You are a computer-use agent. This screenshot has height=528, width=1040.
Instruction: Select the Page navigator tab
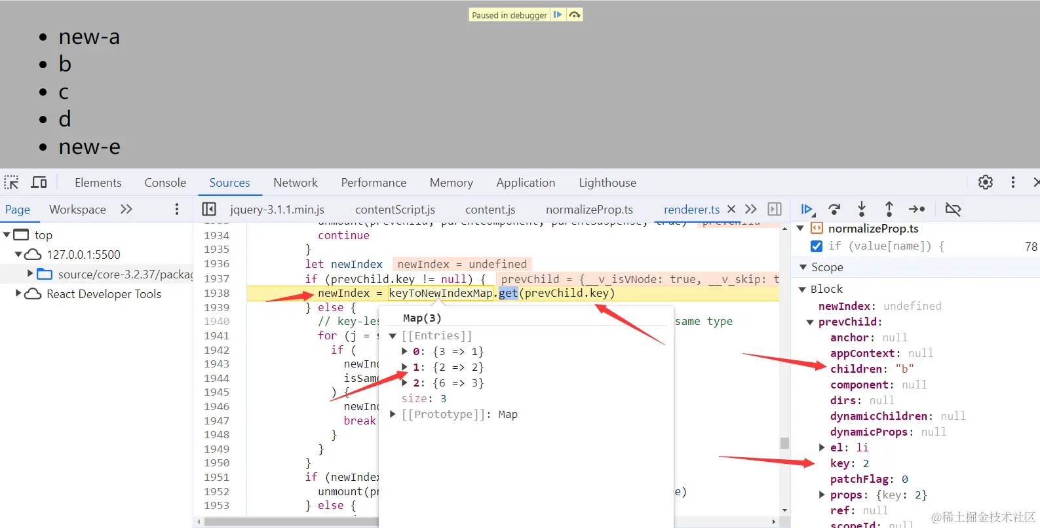click(18, 210)
